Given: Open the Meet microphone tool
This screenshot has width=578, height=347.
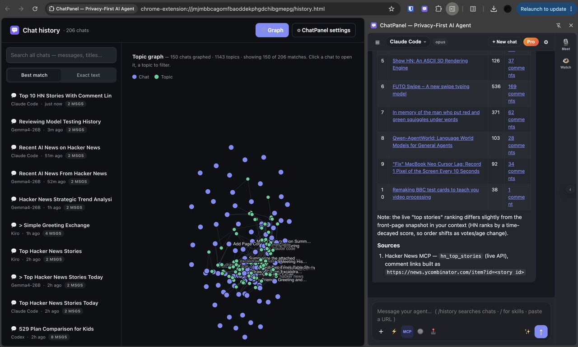Looking at the screenshot, I should (566, 44).
